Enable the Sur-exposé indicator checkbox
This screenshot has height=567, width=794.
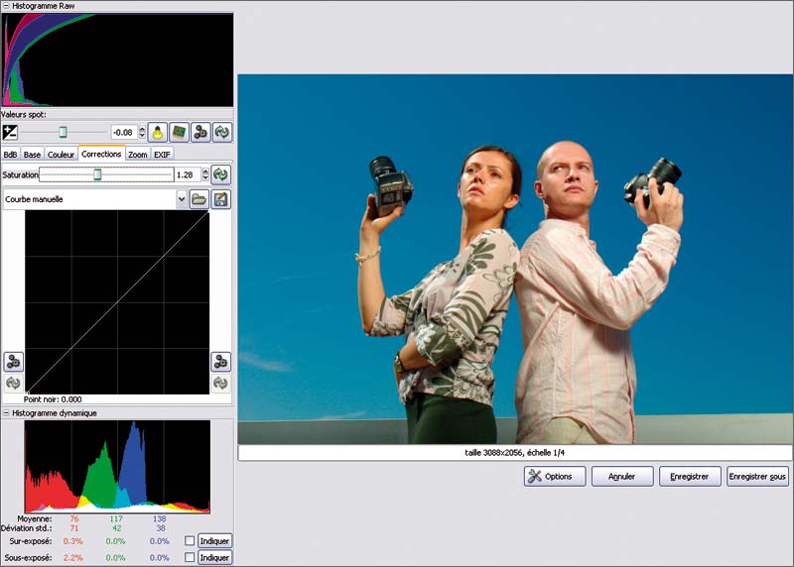(189, 540)
